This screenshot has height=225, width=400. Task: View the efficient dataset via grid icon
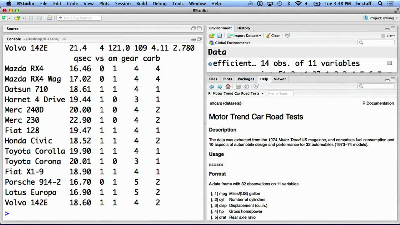point(389,63)
